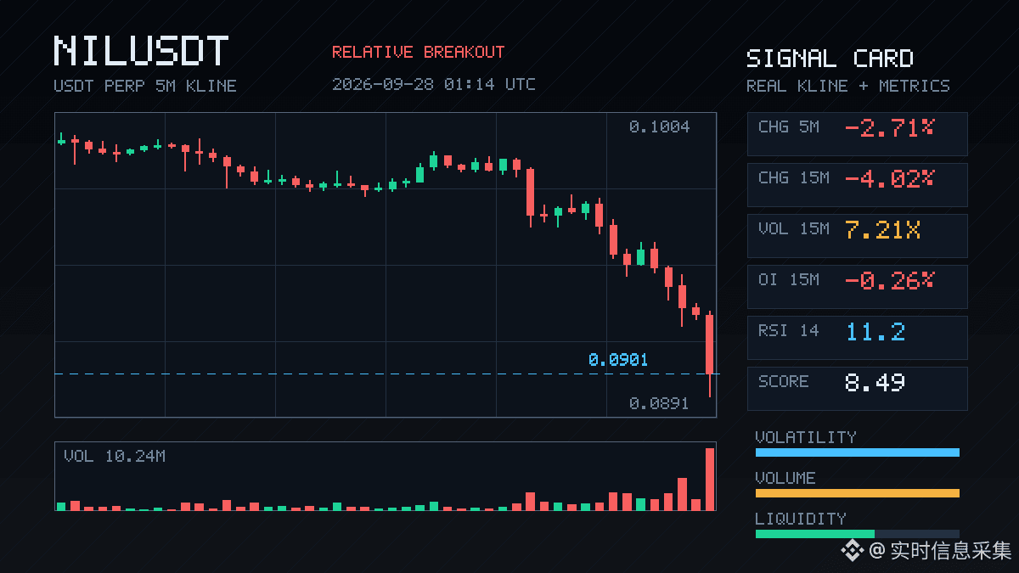This screenshot has height=573, width=1019.
Task: Click the OI 15M metric card
Action: (857, 286)
